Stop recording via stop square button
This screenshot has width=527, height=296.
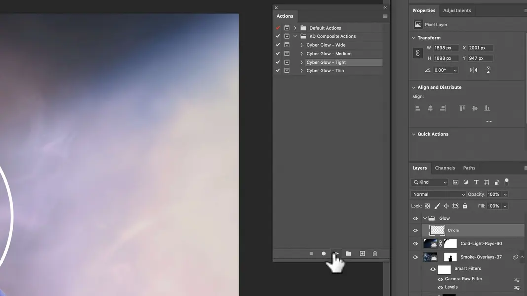(x=311, y=253)
